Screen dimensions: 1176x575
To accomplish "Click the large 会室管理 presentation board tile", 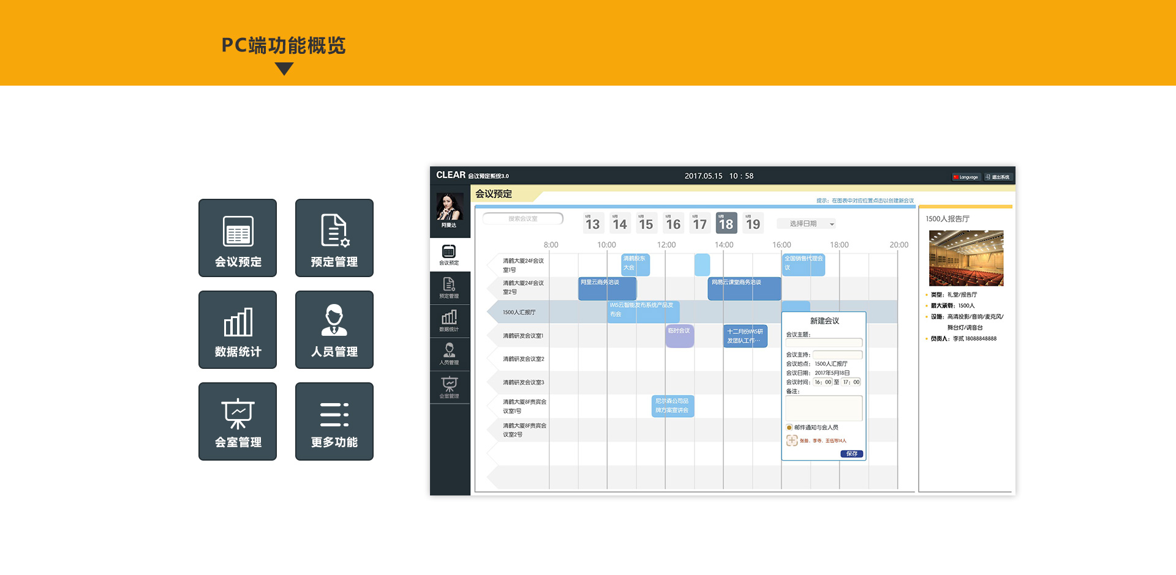I will [238, 421].
